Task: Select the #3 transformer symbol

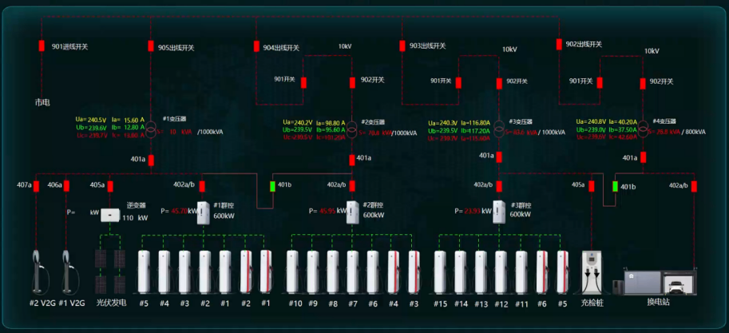Action: (x=498, y=129)
